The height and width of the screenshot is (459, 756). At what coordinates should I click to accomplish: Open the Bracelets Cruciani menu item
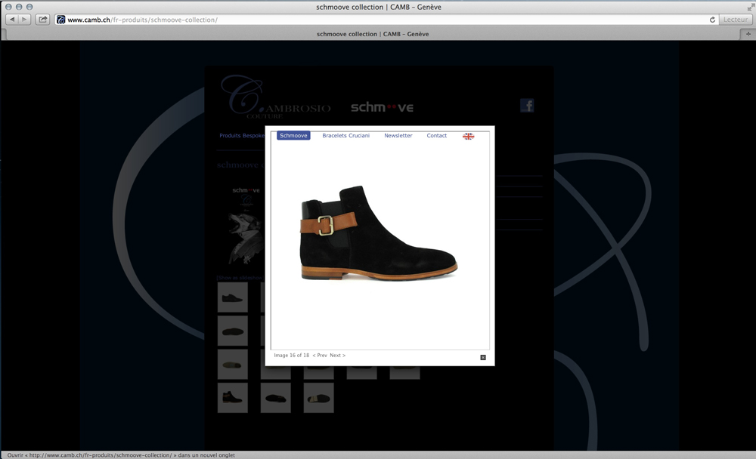pyautogui.click(x=345, y=136)
